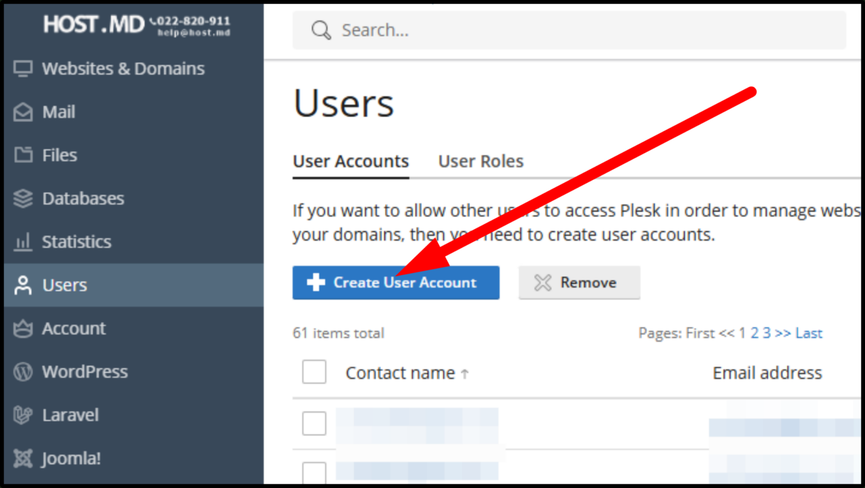Open the Databases sidebar item
Screen dimensions: 865x488
click(134, 198)
